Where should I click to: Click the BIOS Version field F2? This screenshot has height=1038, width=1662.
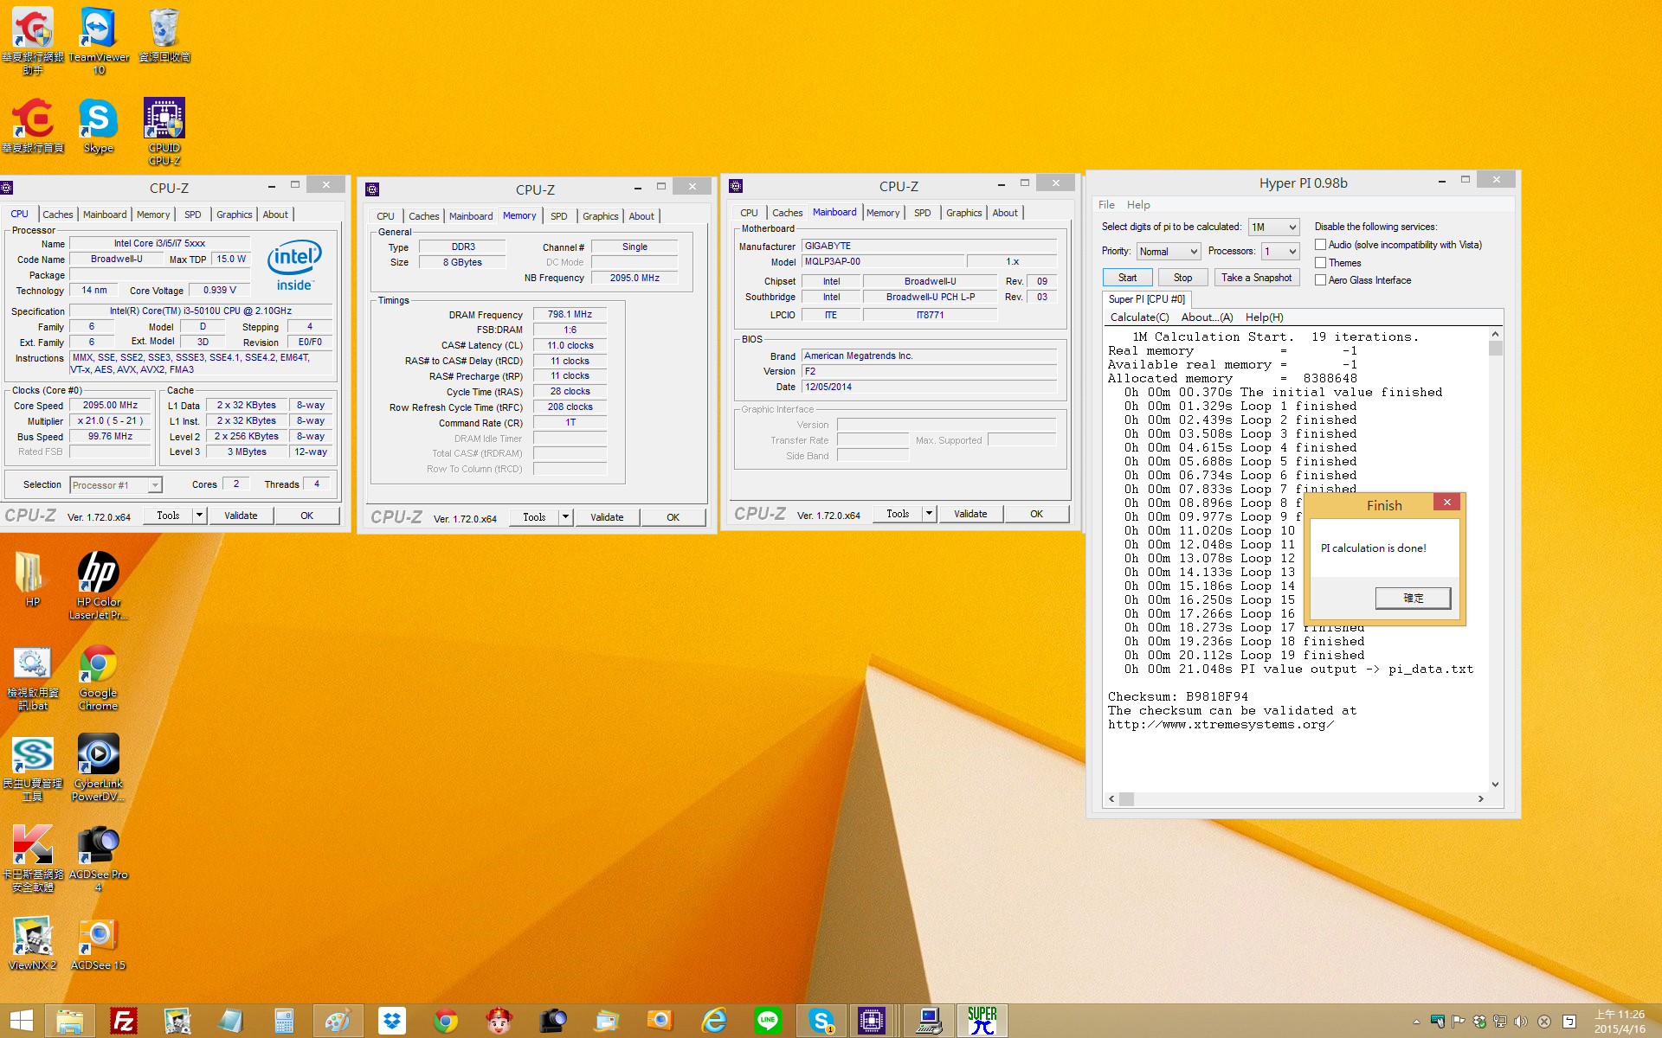pyautogui.click(x=929, y=371)
